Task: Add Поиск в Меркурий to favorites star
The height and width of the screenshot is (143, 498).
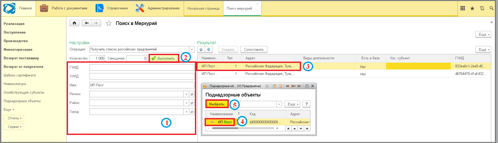Action: tap(109, 23)
